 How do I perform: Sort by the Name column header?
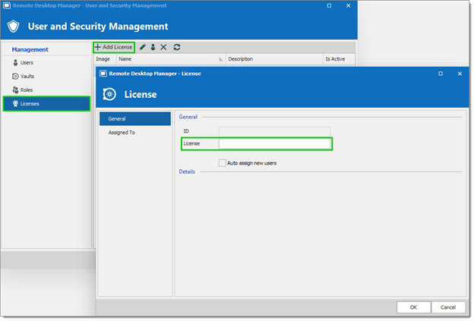pyautogui.click(x=167, y=58)
